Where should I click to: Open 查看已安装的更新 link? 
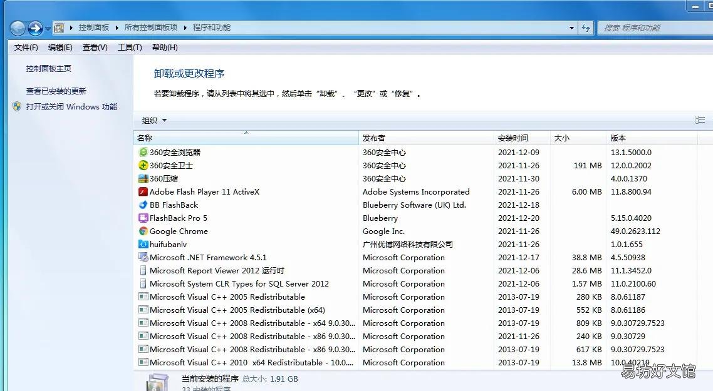click(x=56, y=91)
